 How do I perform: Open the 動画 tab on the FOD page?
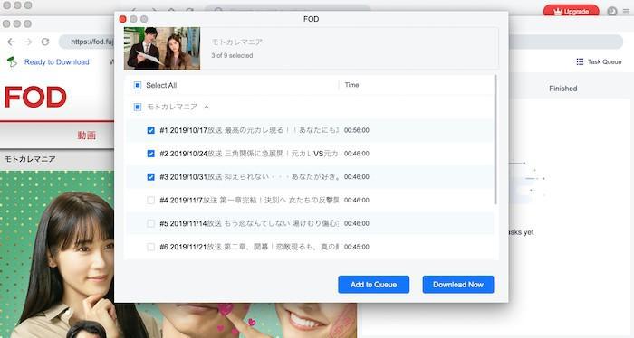[87, 136]
